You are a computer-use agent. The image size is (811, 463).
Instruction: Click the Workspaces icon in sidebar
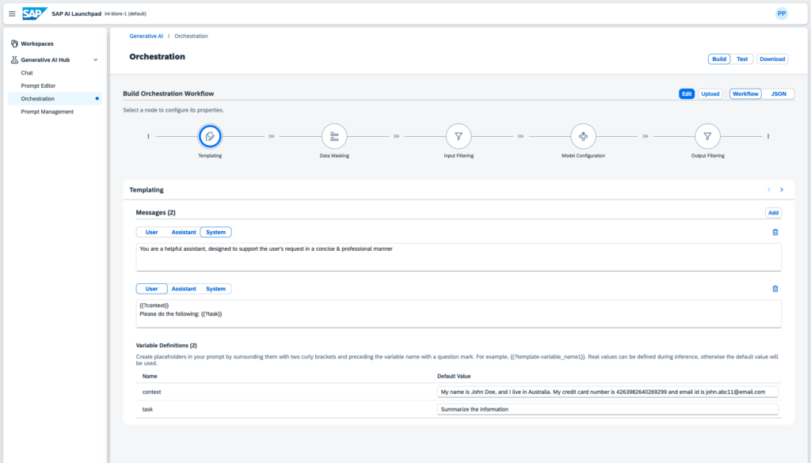click(x=14, y=44)
